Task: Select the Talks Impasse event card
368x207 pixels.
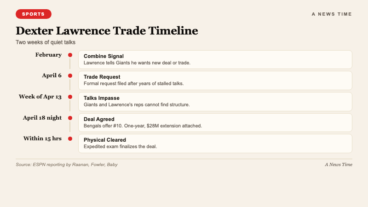Action: [215, 101]
